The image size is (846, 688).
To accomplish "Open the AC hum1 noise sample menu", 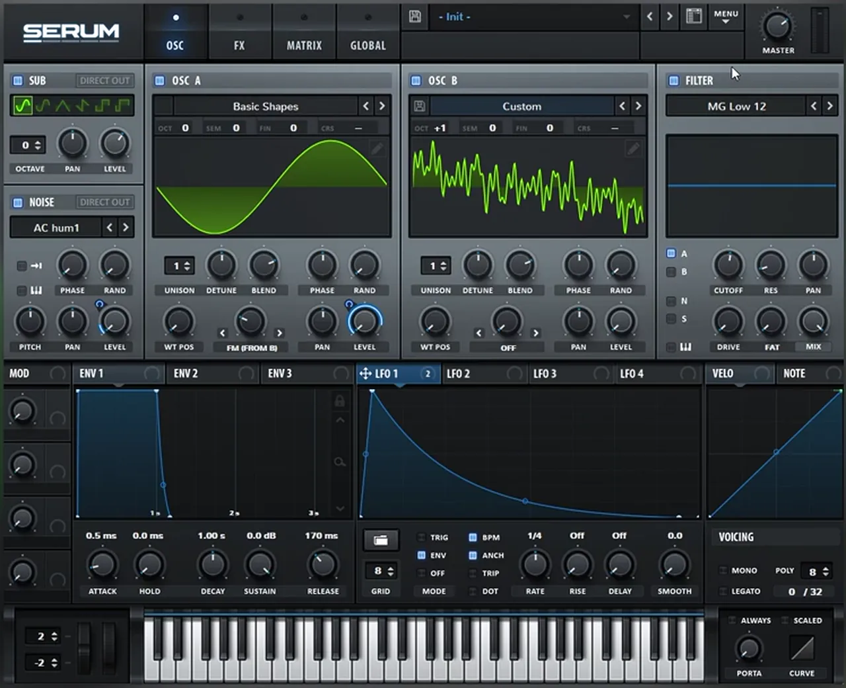I will point(56,228).
